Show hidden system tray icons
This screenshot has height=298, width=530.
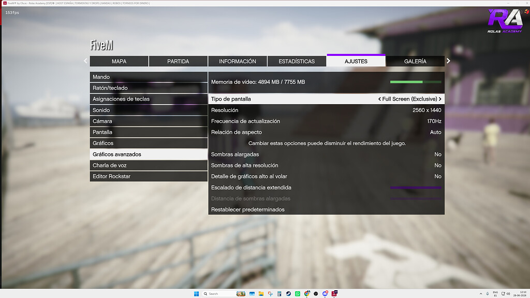point(481,294)
